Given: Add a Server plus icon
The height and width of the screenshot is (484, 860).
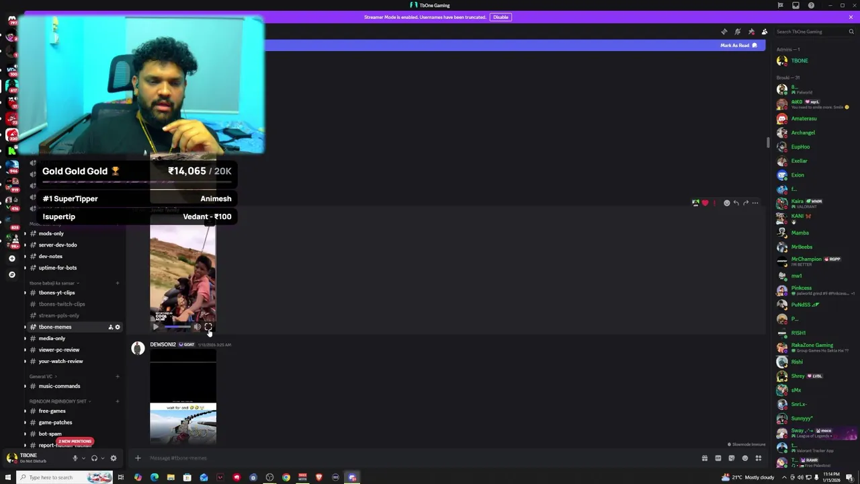Looking at the screenshot, I should (11, 258).
